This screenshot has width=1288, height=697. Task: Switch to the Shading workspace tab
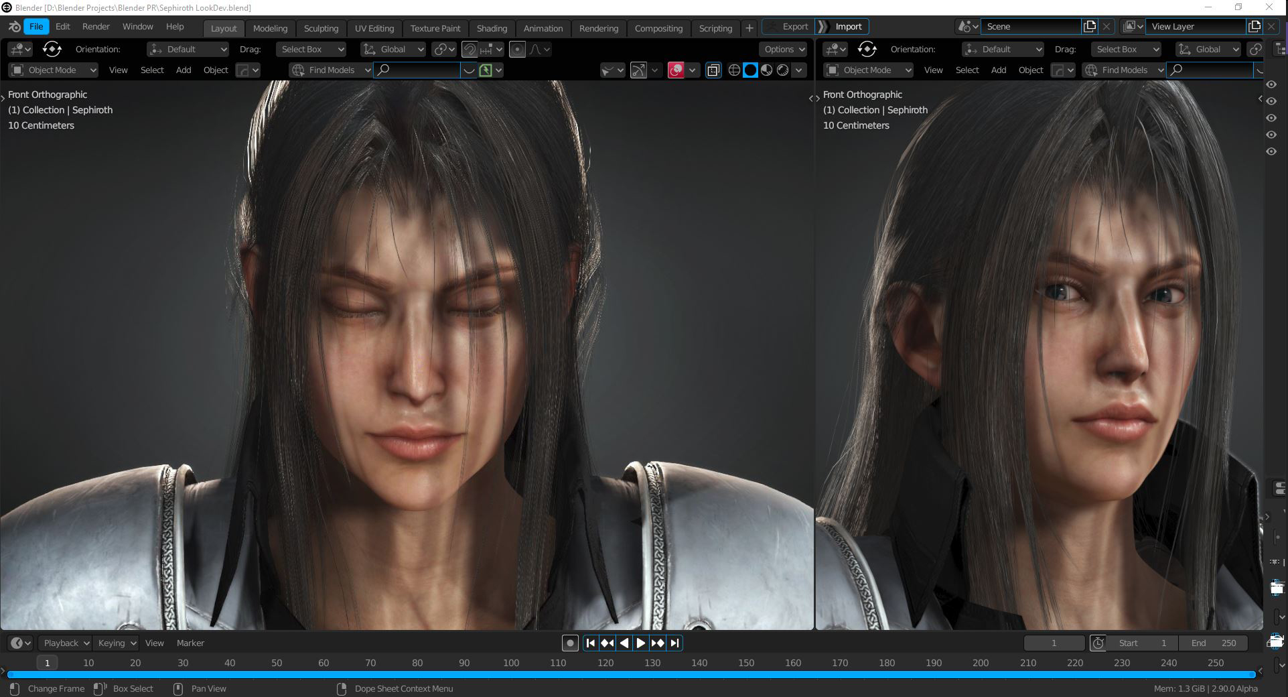[492, 28]
